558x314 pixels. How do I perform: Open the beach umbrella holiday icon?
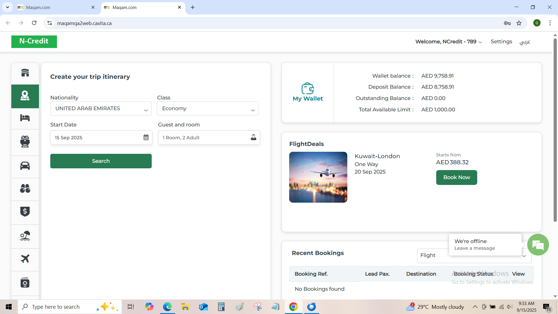click(25, 235)
